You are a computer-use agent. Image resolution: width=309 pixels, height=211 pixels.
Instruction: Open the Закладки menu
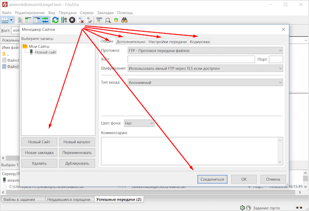(105, 13)
